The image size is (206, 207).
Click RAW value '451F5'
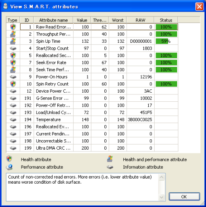tap(146, 113)
